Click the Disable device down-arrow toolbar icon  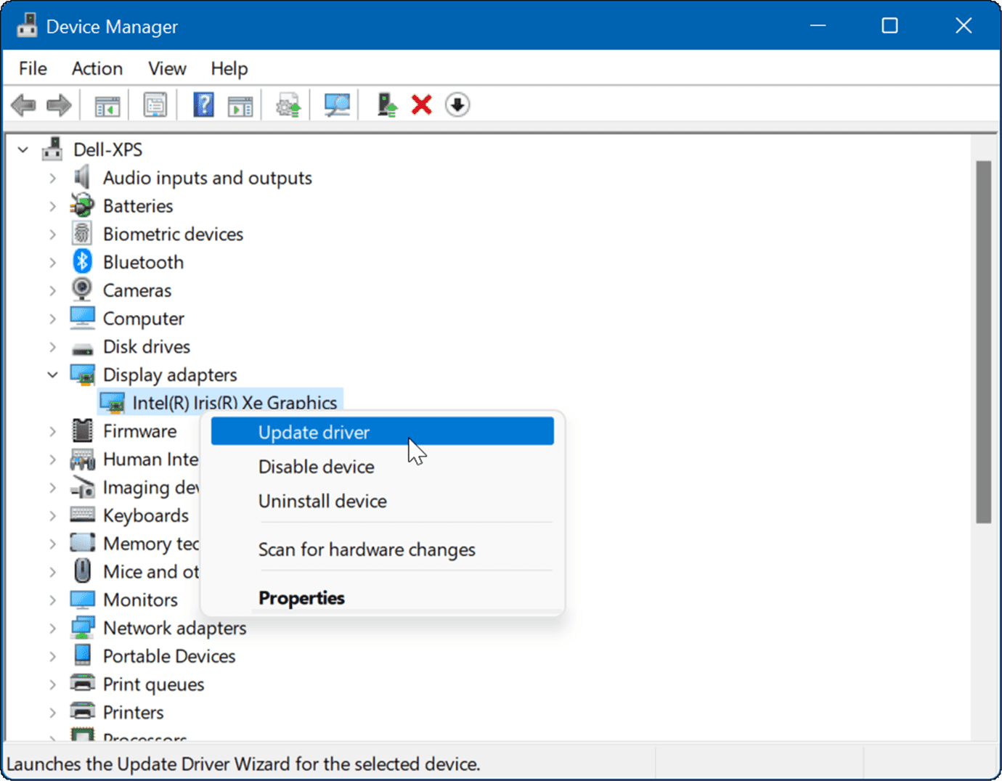[457, 105]
